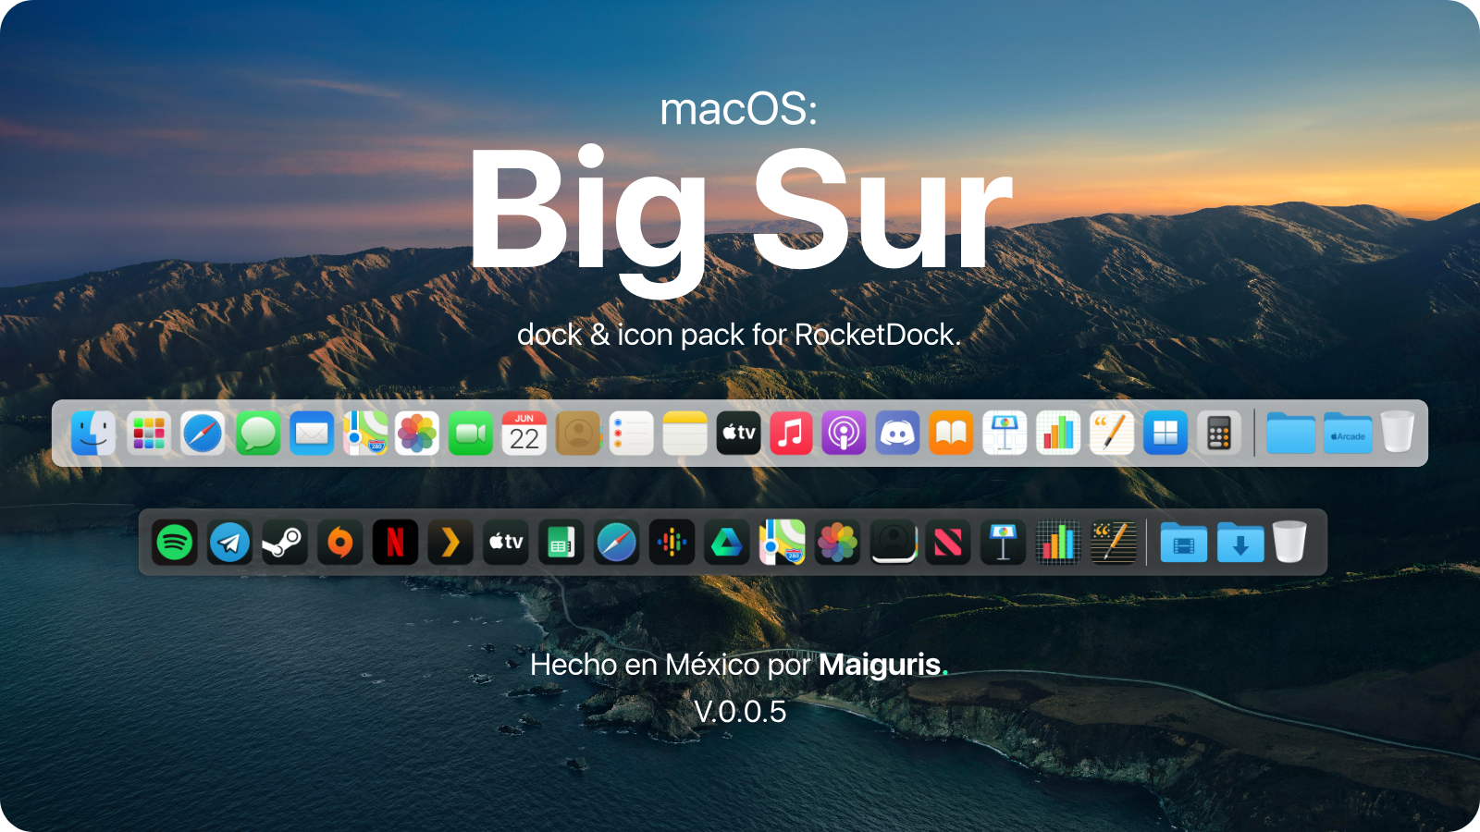The width and height of the screenshot is (1480, 832).
Task: Launch the Discord app
Action: (897, 433)
